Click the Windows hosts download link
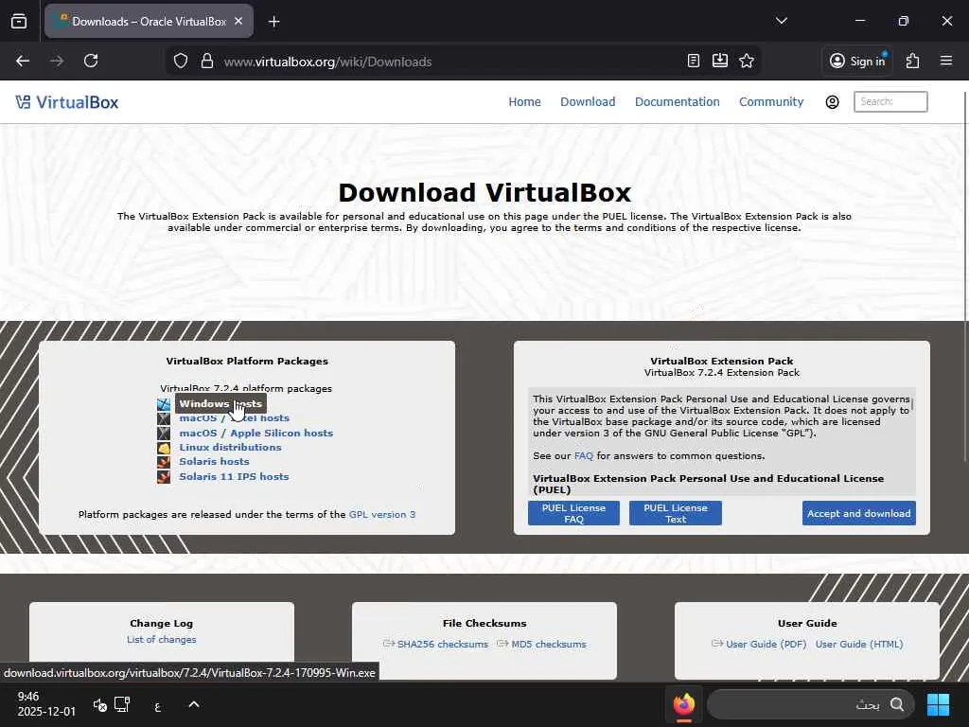Screen dimensions: 969x727 [220, 403]
